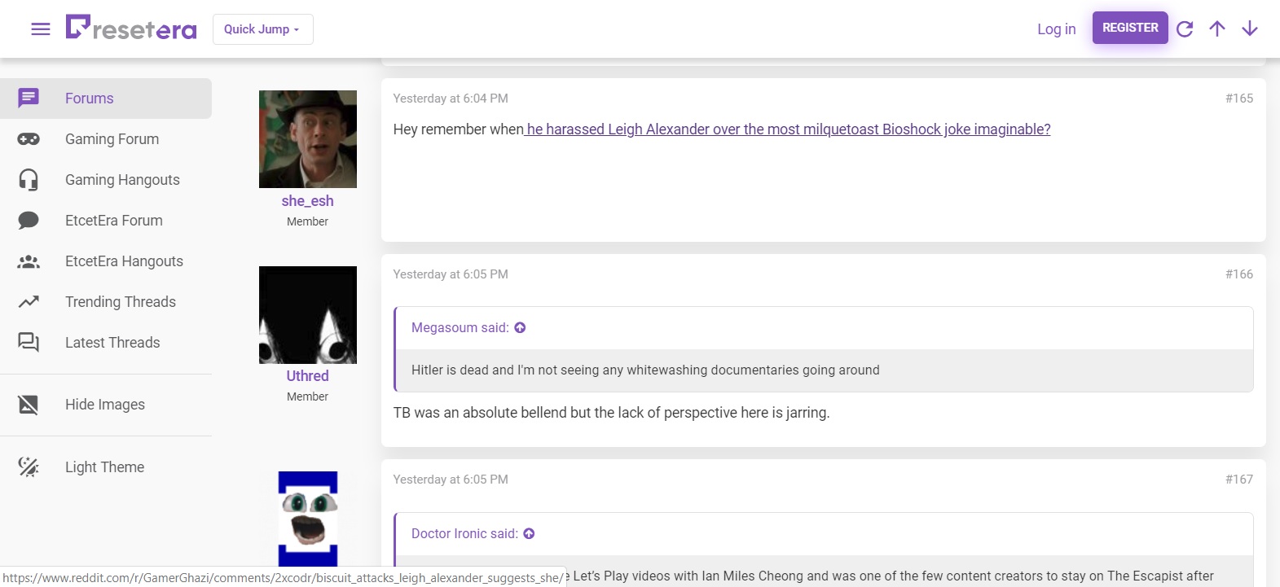
Task: Open the hamburger menu icon
Action: click(x=41, y=29)
